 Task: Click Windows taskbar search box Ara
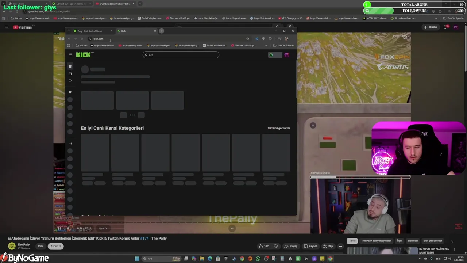[161, 259]
